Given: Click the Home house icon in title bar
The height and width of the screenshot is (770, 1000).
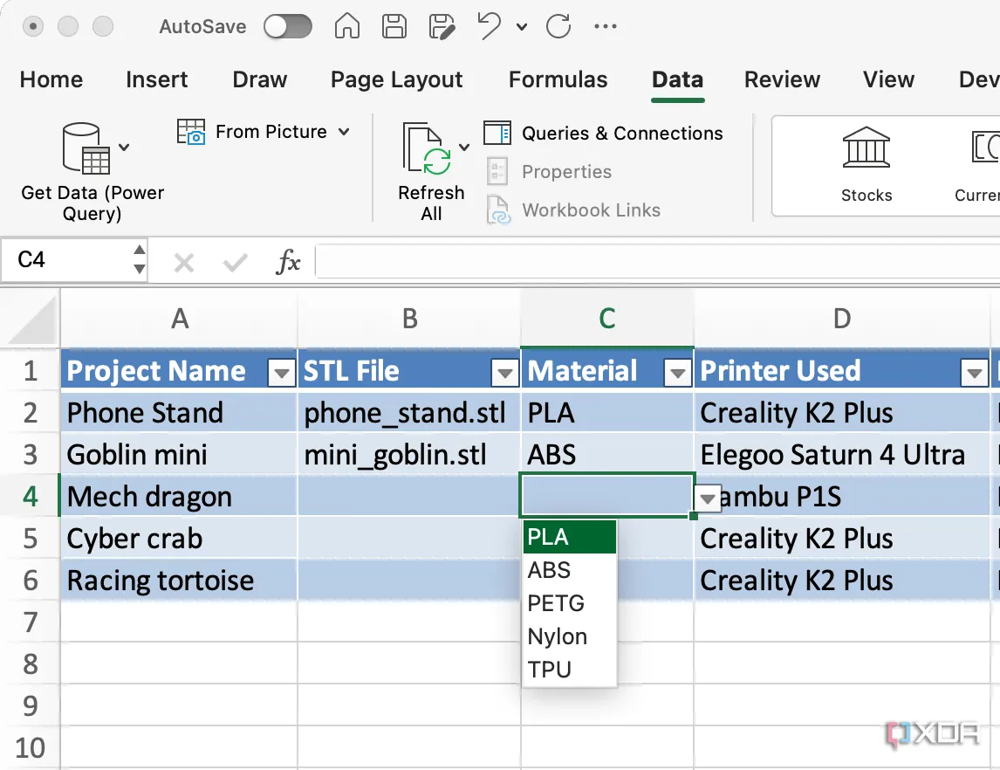Looking at the screenshot, I should [x=347, y=26].
